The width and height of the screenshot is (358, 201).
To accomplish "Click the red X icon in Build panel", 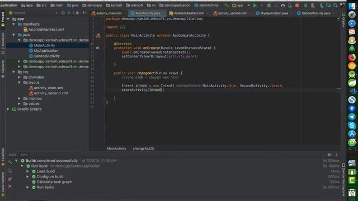I will [10, 186].
